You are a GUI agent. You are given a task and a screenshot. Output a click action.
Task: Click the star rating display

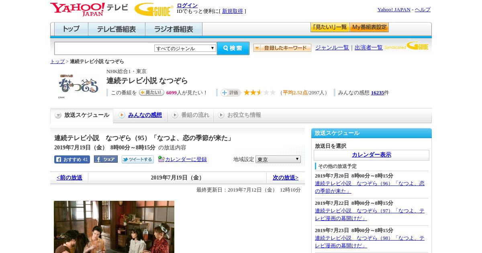[259, 92]
